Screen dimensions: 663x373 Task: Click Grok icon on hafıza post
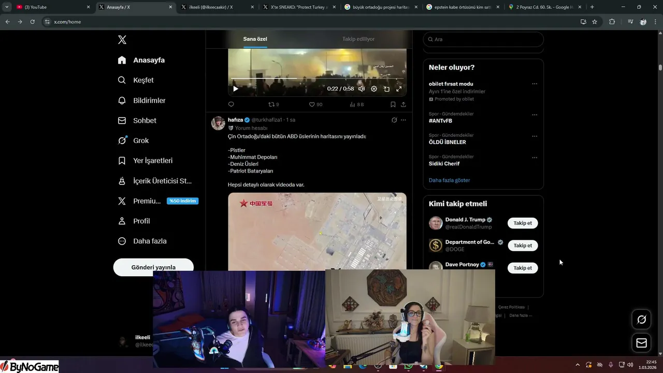(394, 120)
